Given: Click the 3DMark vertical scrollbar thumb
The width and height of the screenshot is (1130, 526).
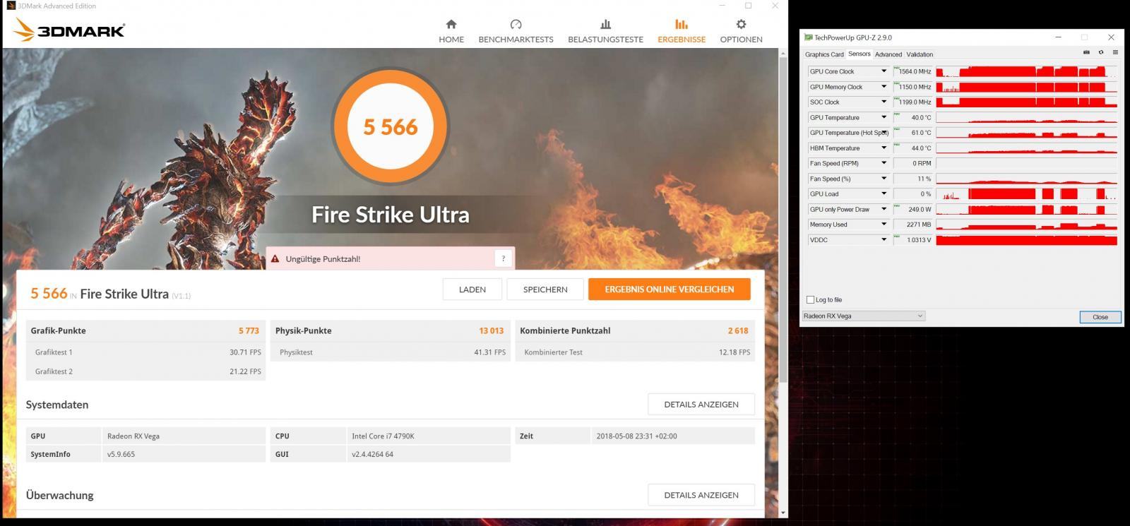Looking at the screenshot, I should pyautogui.click(x=783, y=219).
